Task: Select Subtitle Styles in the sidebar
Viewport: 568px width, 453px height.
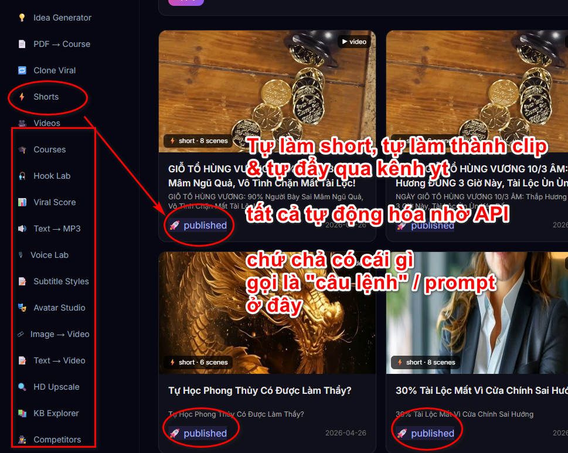Action: (61, 281)
